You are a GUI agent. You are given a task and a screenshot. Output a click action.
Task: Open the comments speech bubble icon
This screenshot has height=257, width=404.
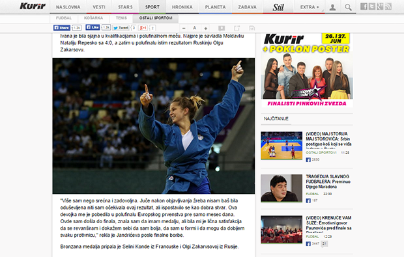click(222, 28)
